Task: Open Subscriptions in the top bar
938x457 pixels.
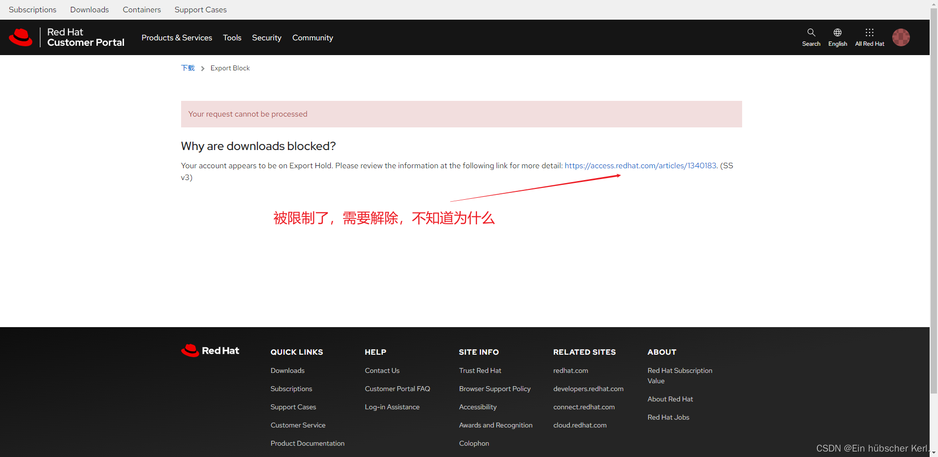Action: click(x=32, y=10)
